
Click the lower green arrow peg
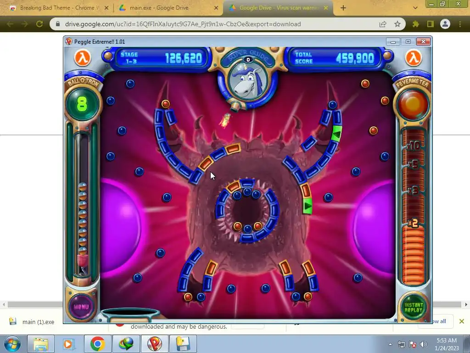tap(308, 206)
